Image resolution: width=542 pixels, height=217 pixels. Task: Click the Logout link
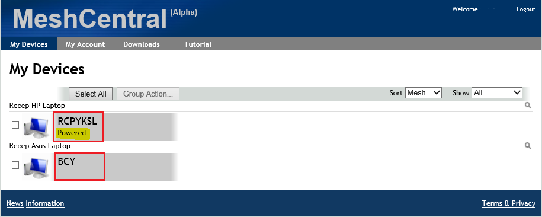click(526, 9)
